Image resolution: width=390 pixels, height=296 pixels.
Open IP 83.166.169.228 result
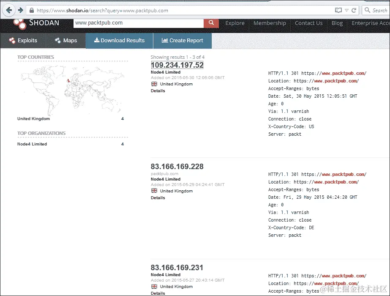177,167
